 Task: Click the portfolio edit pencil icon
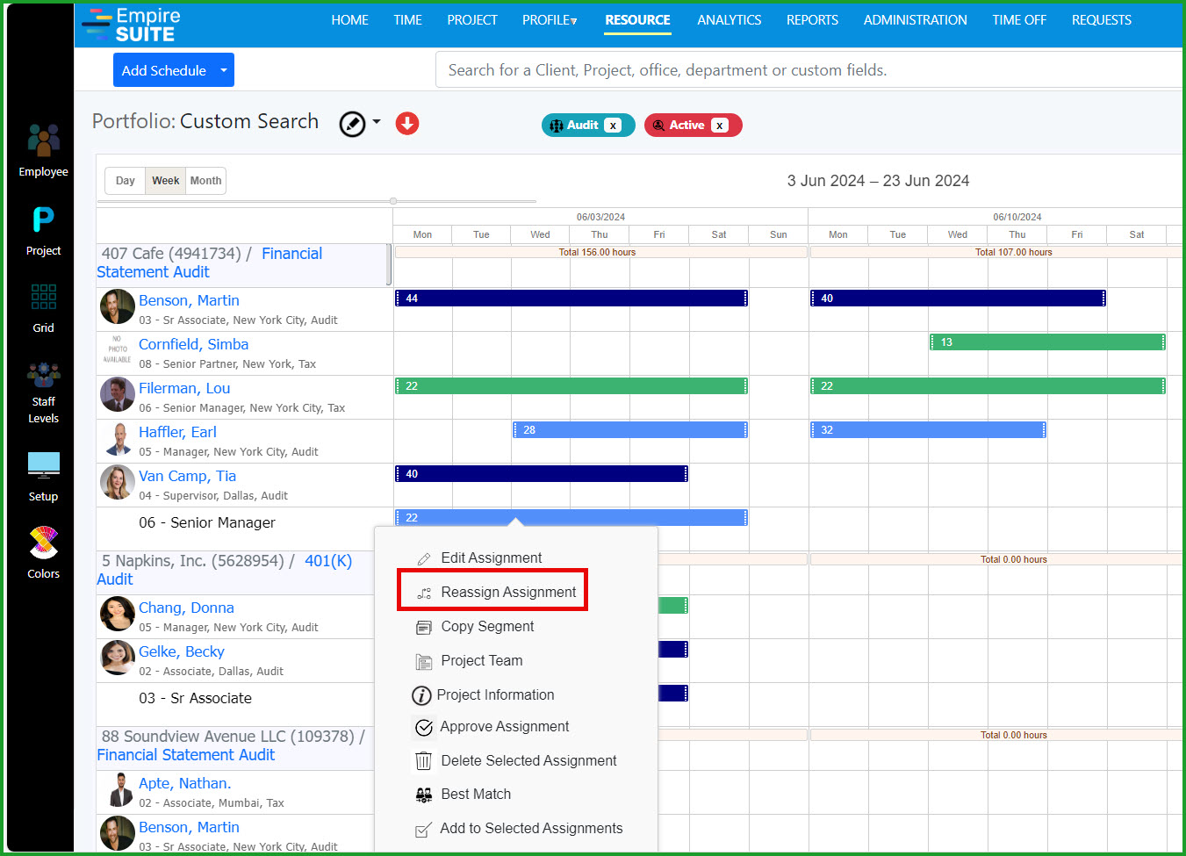(352, 124)
